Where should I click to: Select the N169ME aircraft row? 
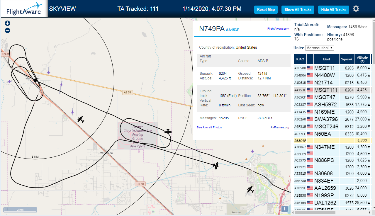point(332,112)
